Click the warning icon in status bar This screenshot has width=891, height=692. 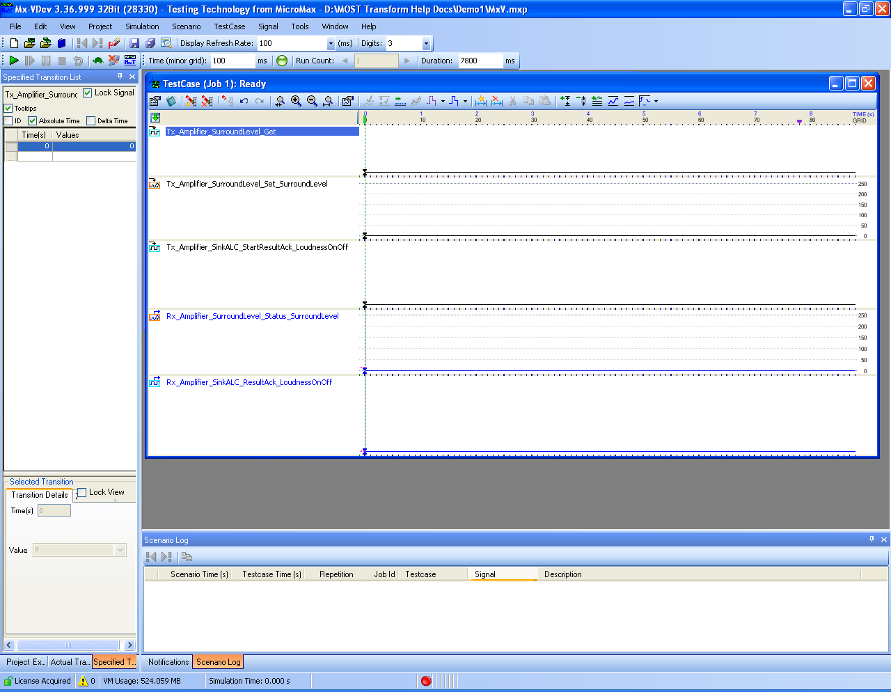84,681
